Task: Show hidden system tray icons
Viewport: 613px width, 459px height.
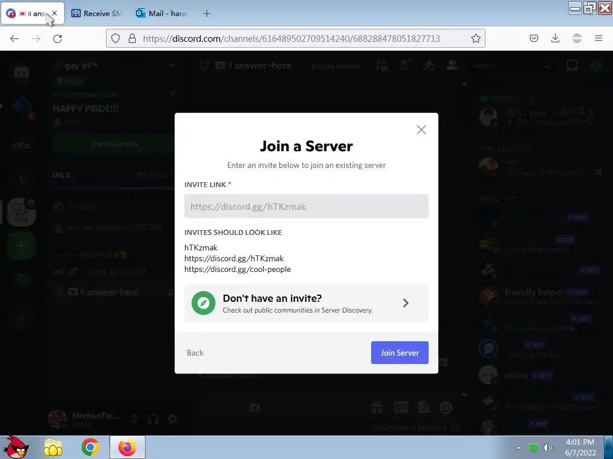Action: tap(518, 448)
